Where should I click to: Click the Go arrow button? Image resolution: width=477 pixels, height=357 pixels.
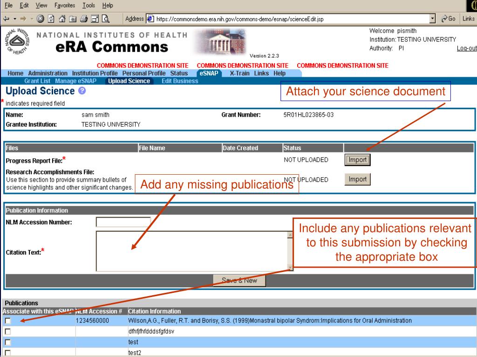coord(449,19)
